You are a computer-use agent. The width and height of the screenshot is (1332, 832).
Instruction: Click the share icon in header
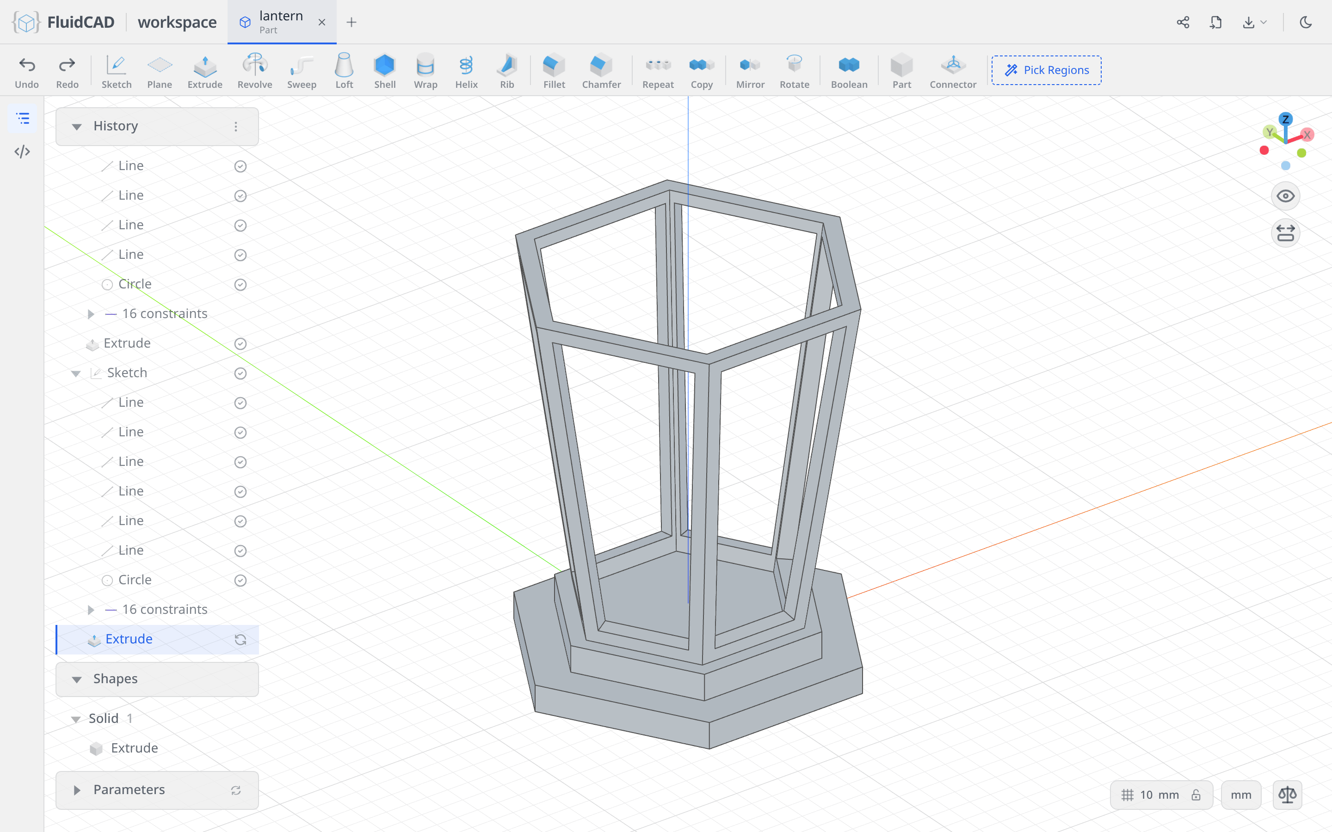1183,22
